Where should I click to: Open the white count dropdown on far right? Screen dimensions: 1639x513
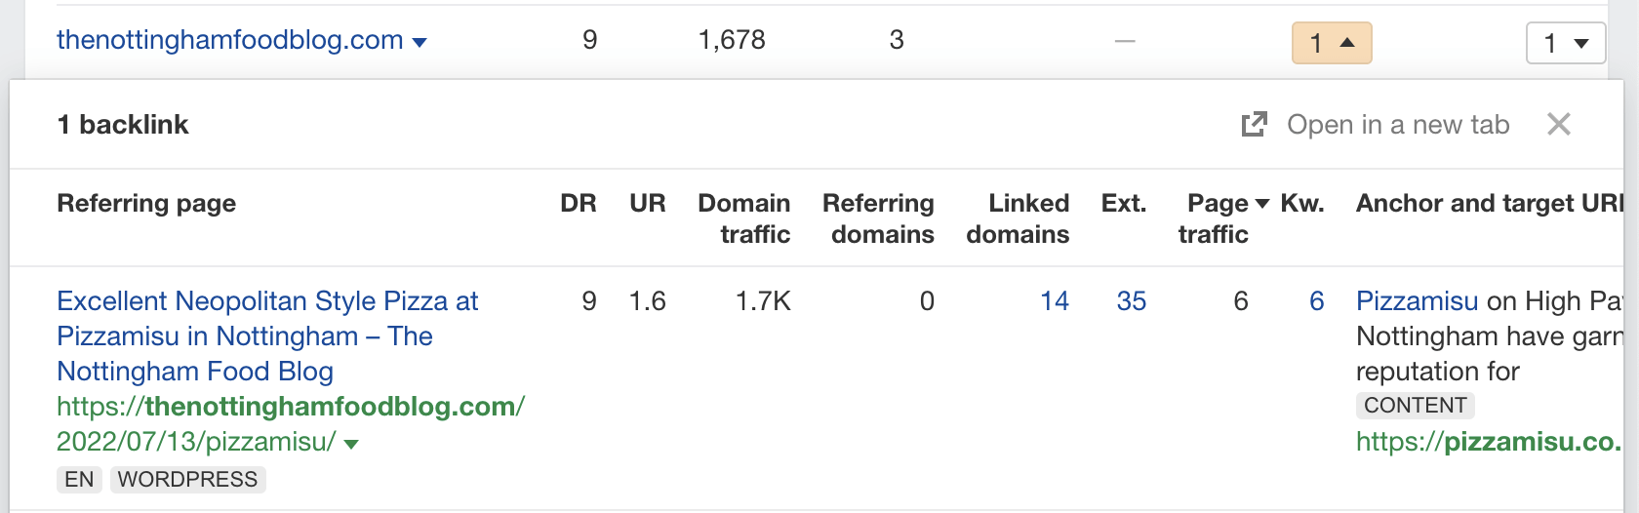coord(1565,43)
